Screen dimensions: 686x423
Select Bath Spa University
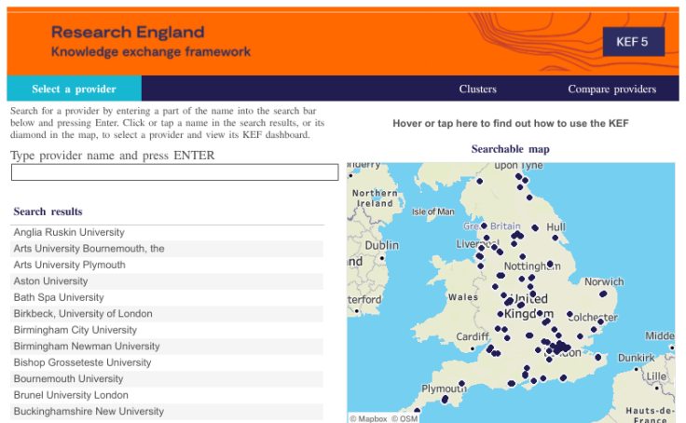(59, 297)
